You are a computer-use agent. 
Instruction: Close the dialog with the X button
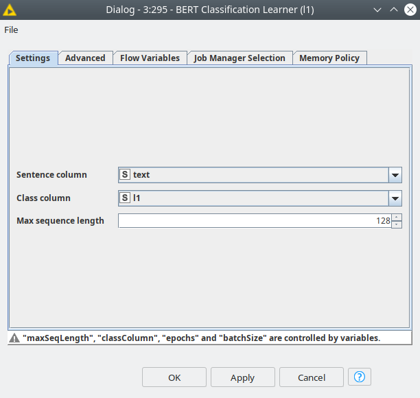(410, 10)
